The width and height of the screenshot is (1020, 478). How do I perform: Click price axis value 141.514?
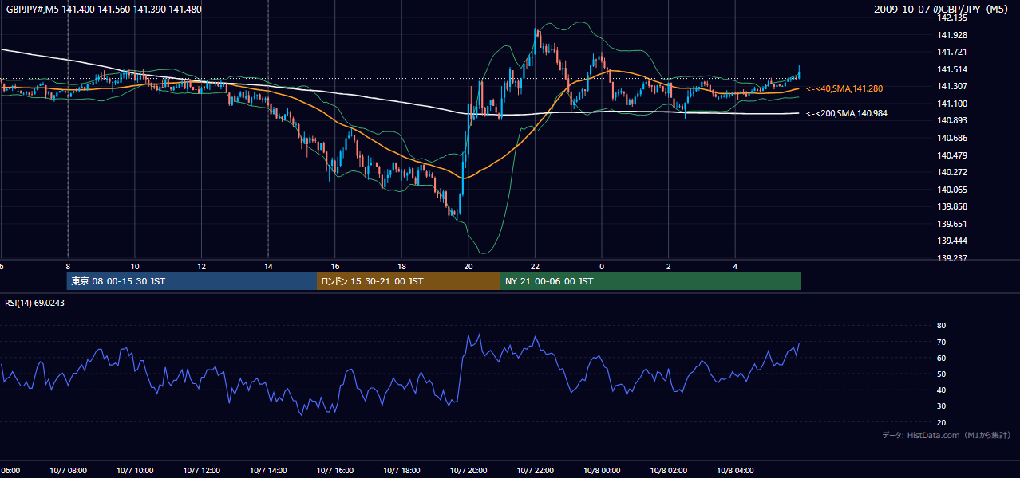[x=953, y=69]
